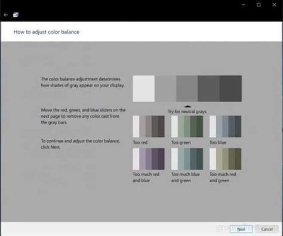Image resolution: width=283 pixels, height=236 pixels.
Task: Click the Too blue sample image
Action: coord(226,127)
